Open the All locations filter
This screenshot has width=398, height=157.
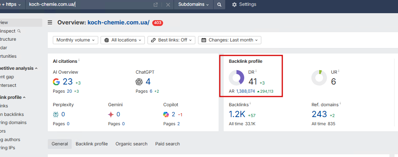point(123,40)
